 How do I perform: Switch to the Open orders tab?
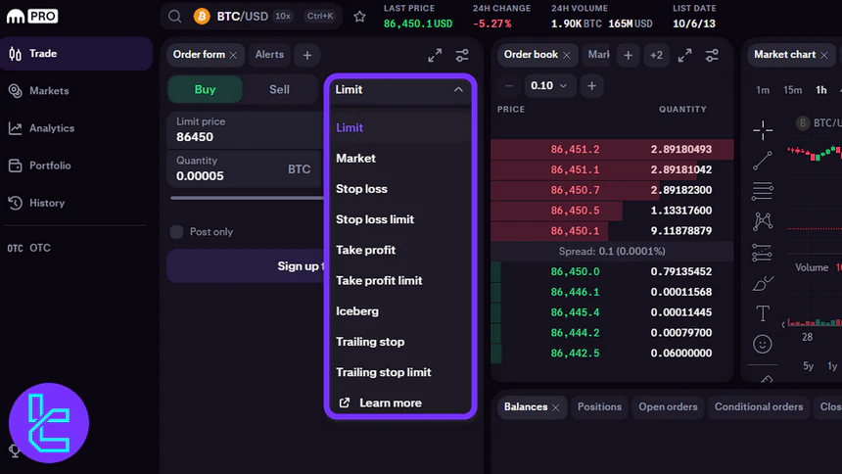668,406
